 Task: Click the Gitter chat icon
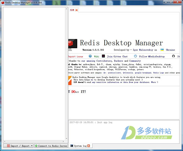click(x=103, y=56)
